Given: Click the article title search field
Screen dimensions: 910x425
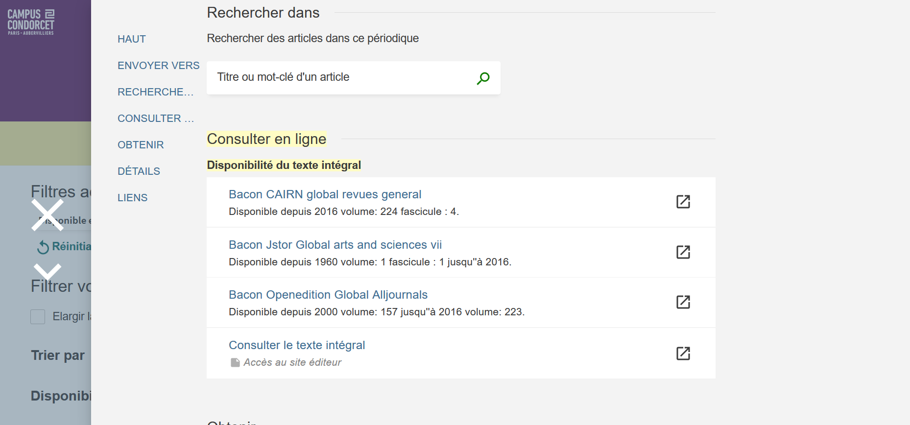Looking at the screenshot, I should (x=353, y=78).
